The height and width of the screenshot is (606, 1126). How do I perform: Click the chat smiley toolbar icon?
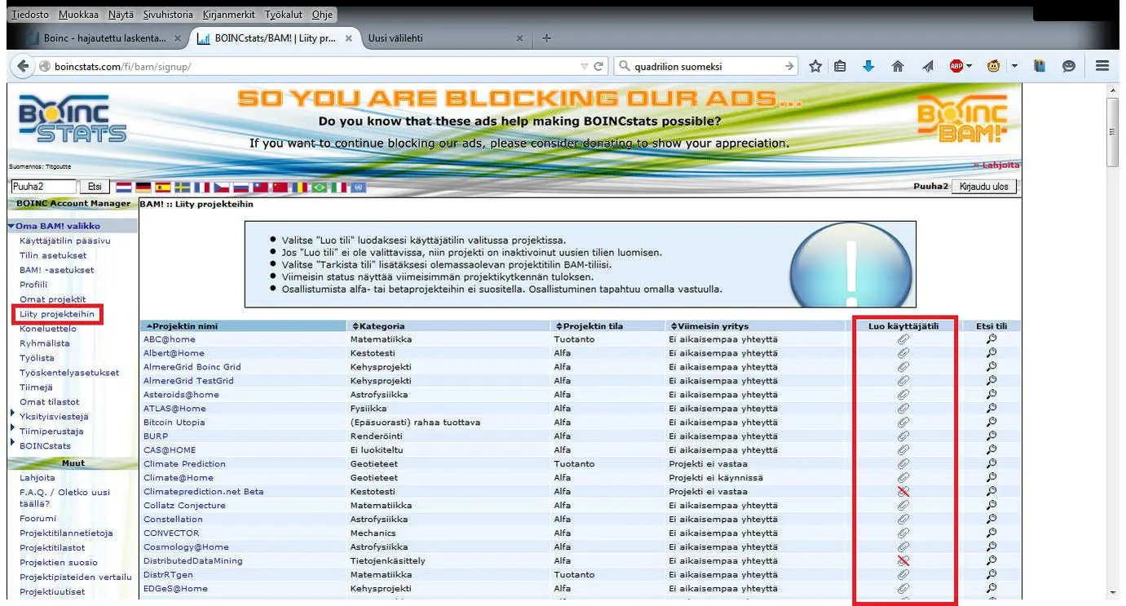coord(1068,66)
